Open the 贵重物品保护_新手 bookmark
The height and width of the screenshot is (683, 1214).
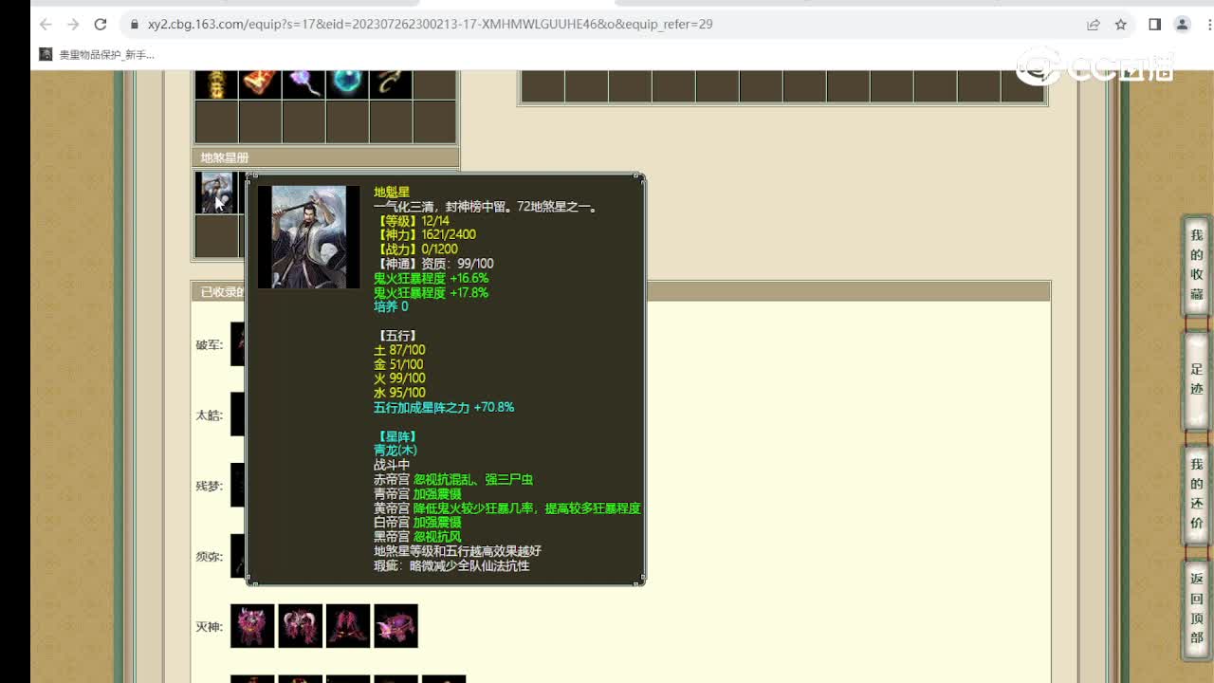(97, 55)
